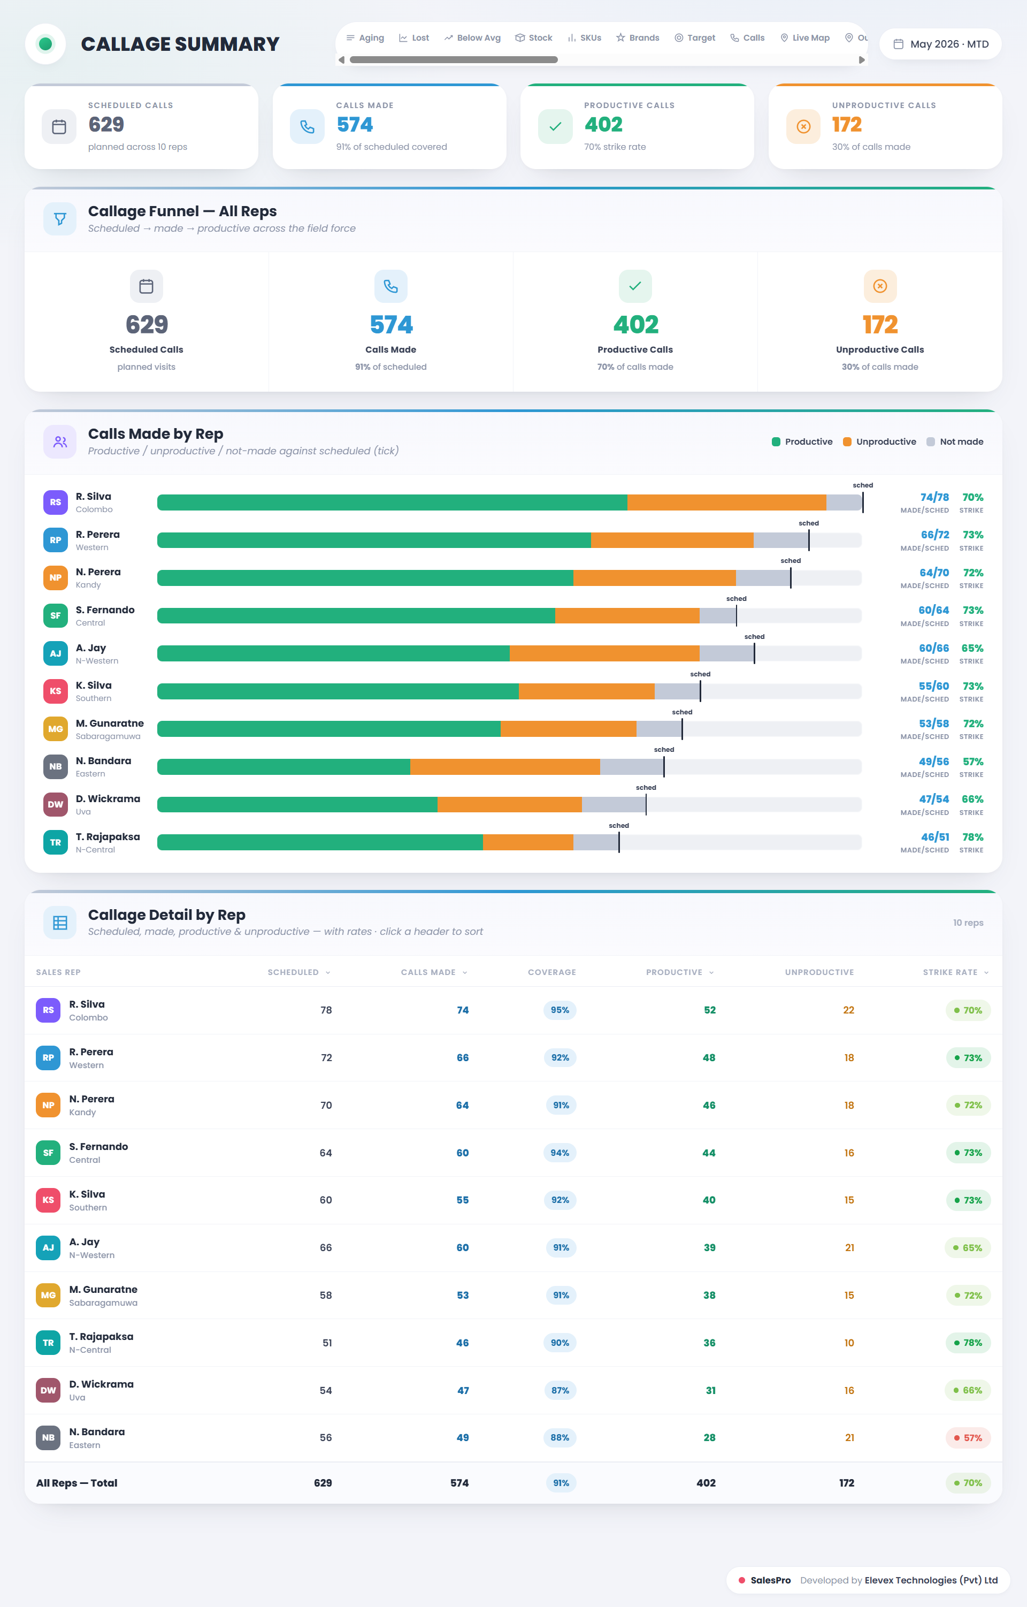This screenshot has height=1607, width=1027.
Task: Switch to the Below Avg tab
Action: pos(473,38)
